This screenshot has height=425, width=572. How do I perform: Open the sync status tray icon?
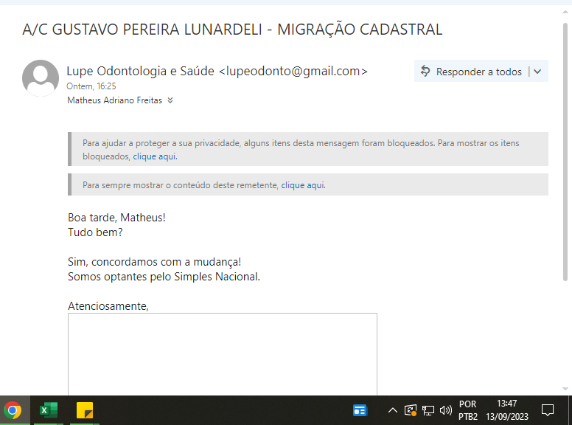click(x=411, y=410)
